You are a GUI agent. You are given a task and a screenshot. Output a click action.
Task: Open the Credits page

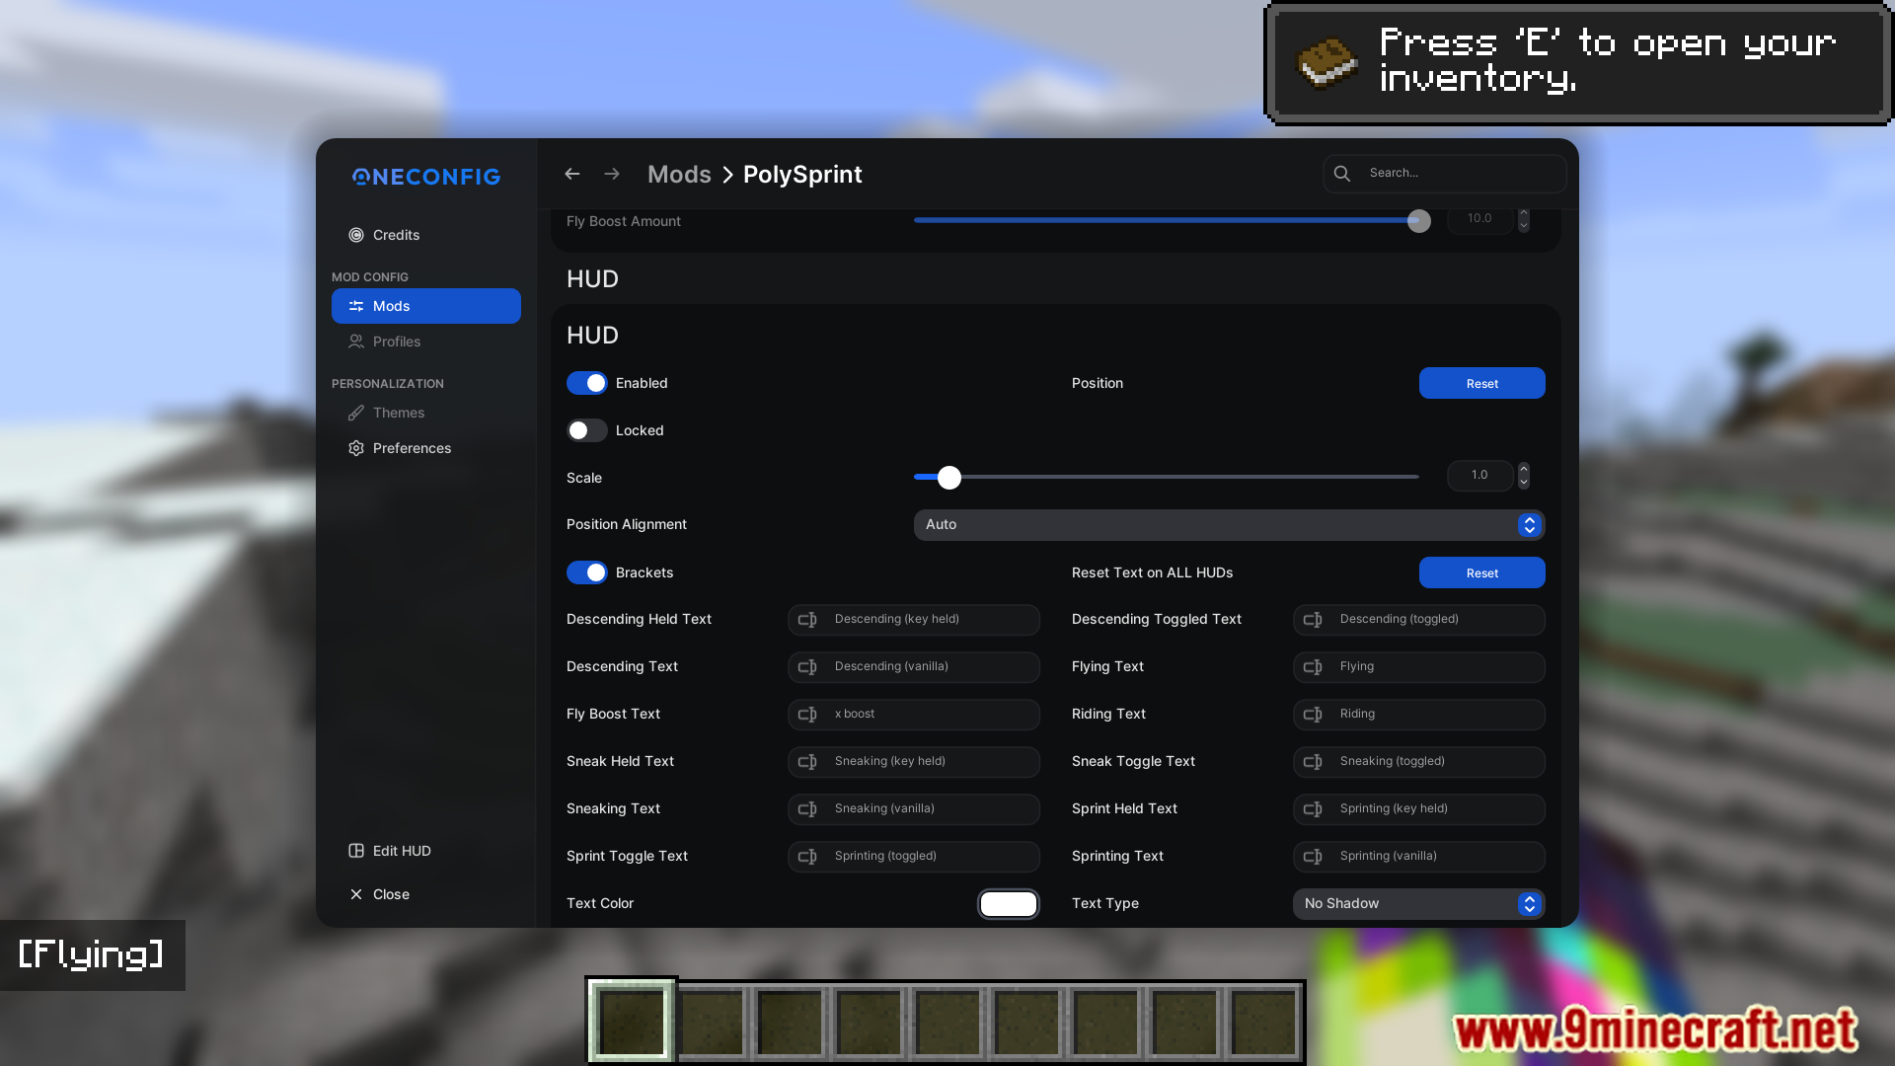426,235
